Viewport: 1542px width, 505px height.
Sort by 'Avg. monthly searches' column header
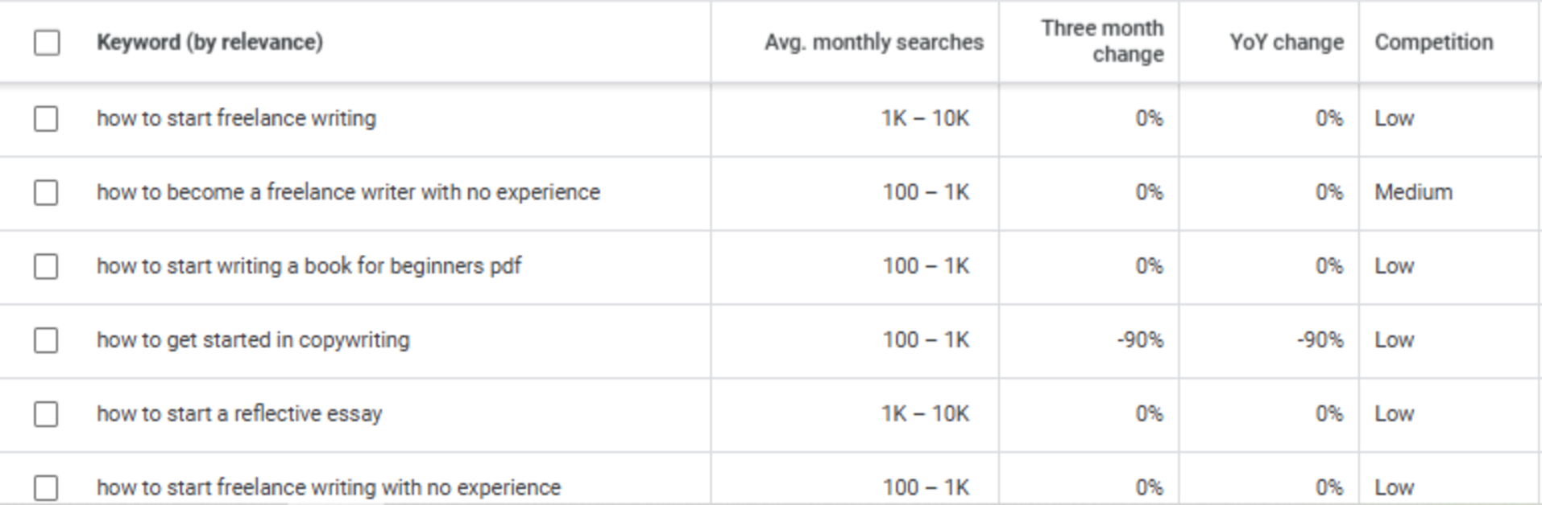pyautogui.click(x=873, y=43)
